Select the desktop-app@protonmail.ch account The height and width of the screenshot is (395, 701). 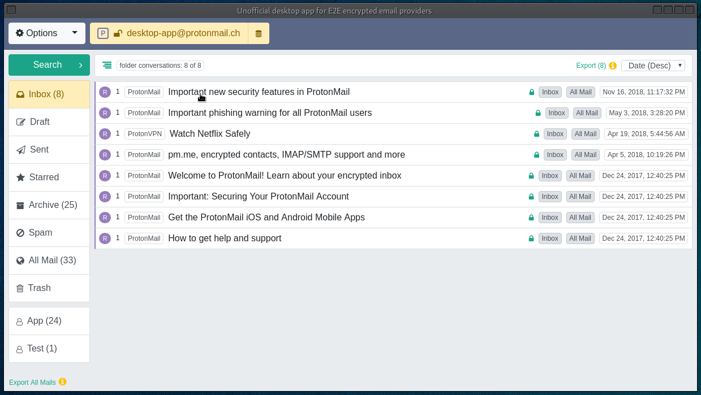(183, 33)
